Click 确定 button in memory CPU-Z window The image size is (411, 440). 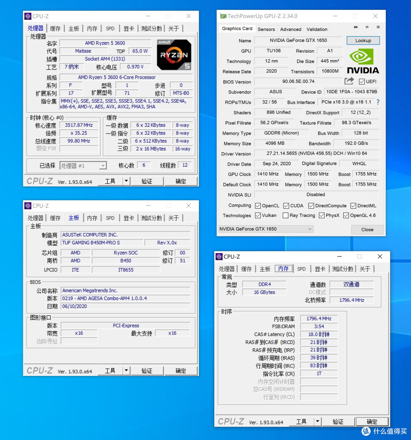click(372, 421)
